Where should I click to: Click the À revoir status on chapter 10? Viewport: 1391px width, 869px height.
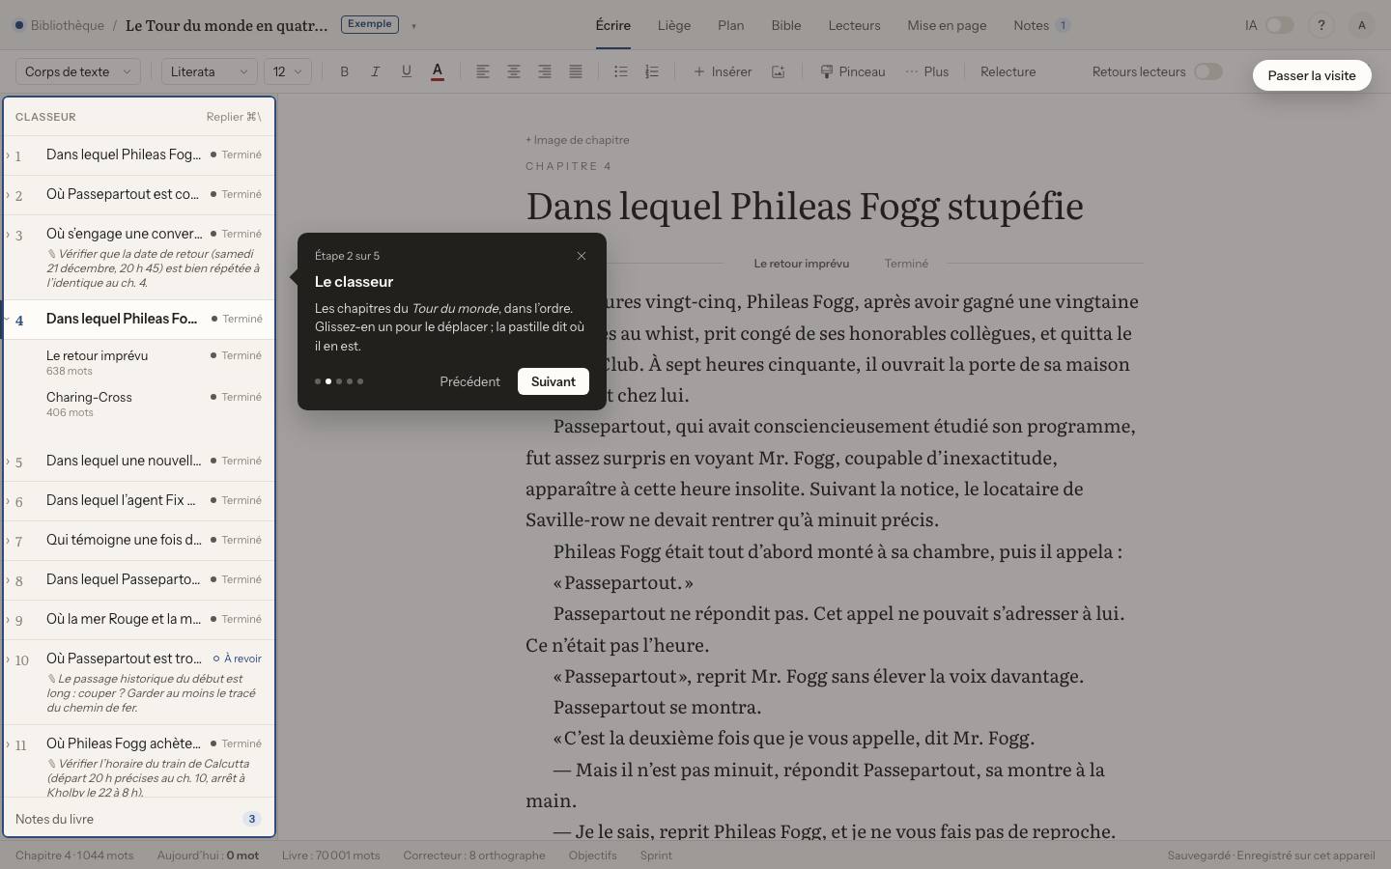(x=238, y=659)
